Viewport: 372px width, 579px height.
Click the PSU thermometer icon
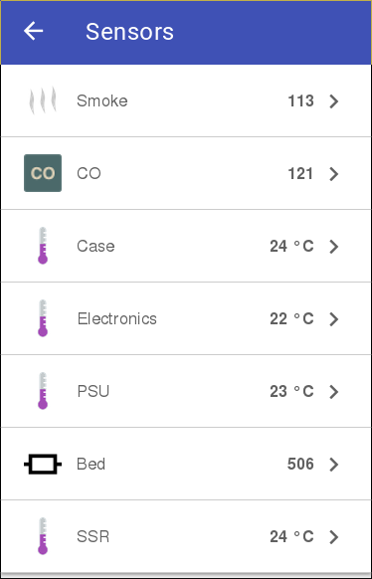43,391
